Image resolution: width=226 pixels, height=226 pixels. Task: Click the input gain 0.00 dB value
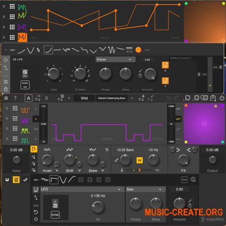tap(17, 150)
